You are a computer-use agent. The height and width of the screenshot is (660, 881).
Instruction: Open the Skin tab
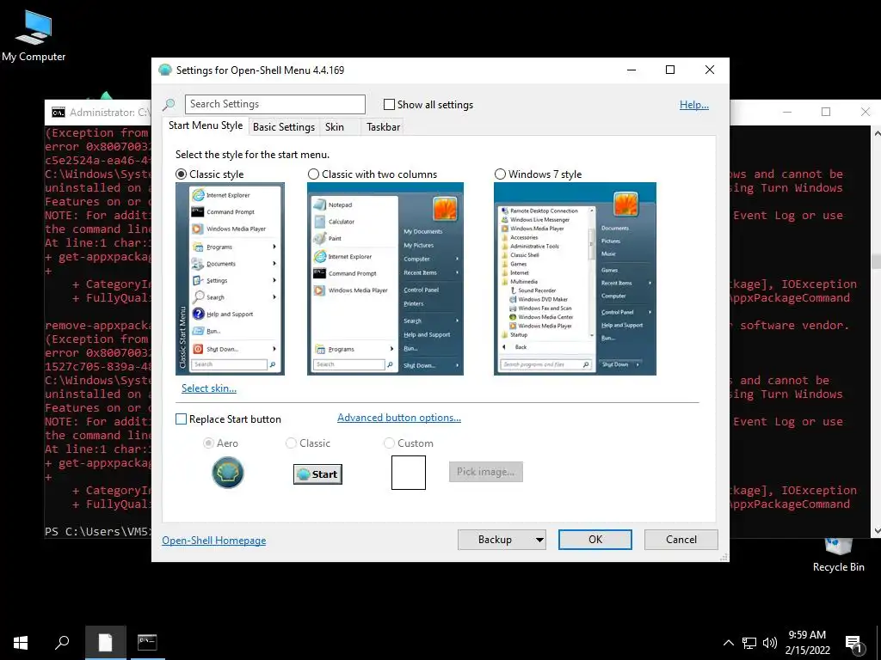(x=335, y=127)
